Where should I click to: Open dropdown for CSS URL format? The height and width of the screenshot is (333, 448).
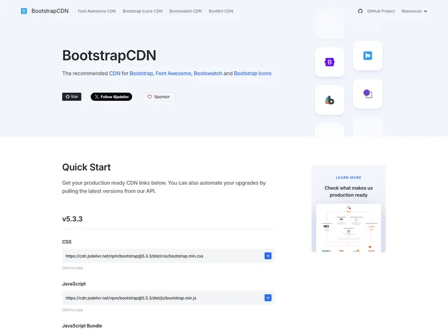click(x=268, y=256)
